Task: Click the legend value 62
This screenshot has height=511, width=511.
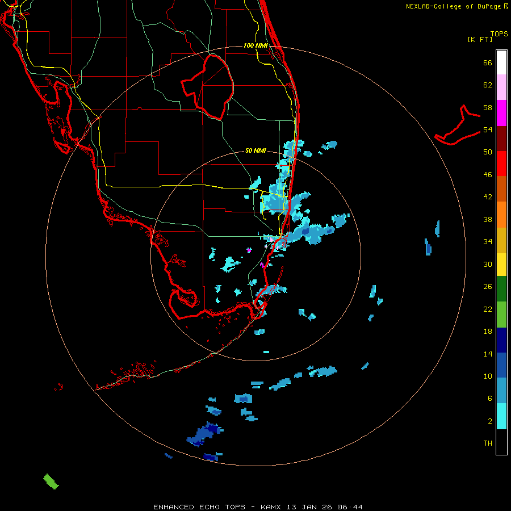Action: [x=488, y=85]
